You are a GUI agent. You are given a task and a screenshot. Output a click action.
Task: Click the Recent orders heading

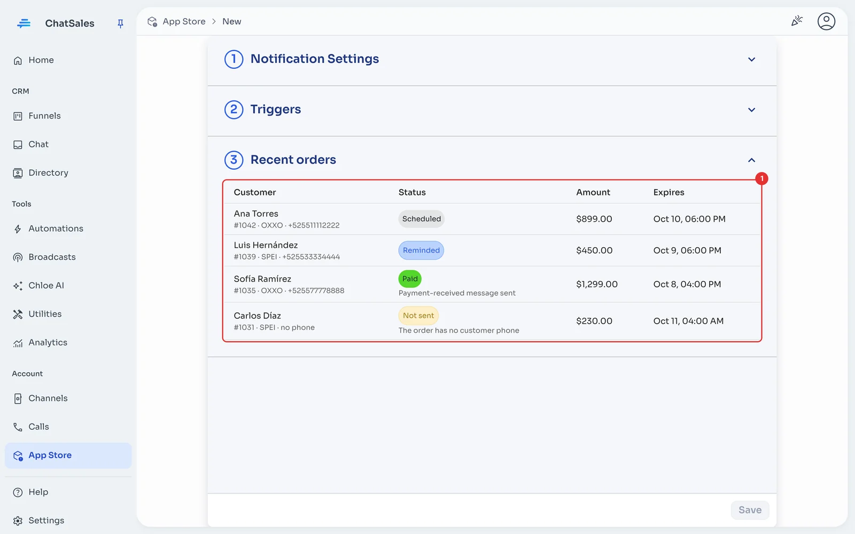tap(293, 160)
